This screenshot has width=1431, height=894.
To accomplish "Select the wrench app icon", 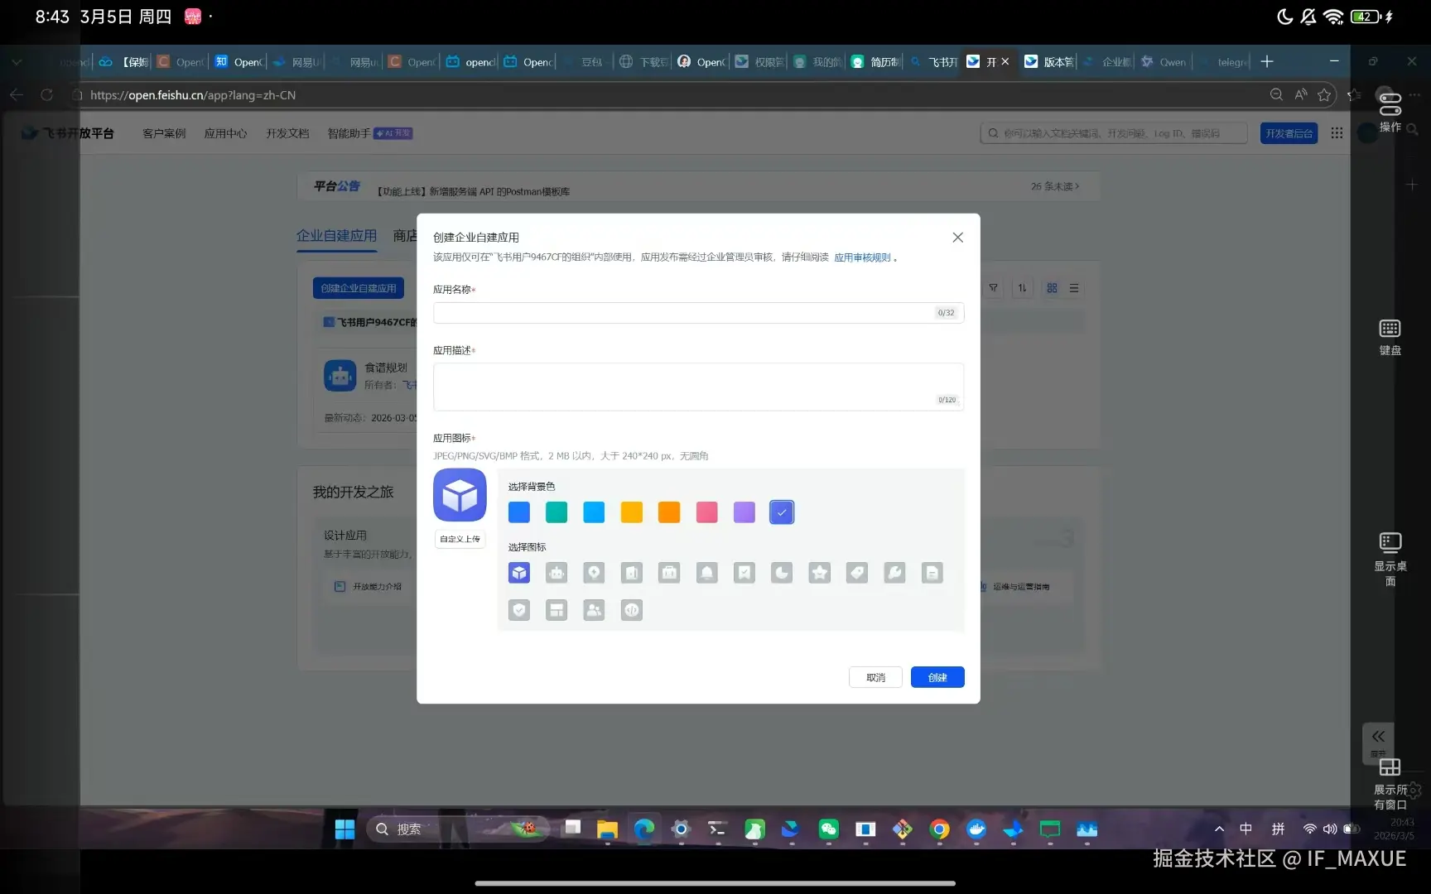I will pyautogui.click(x=894, y=573).
